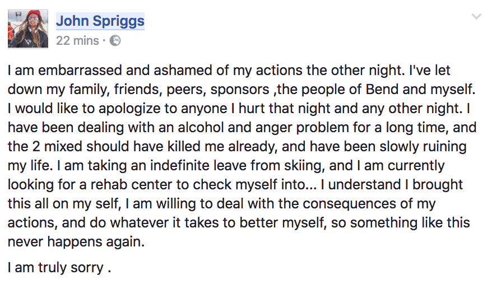
Task: Click 'consequences of my' text in post
Action: pos(369,204)
